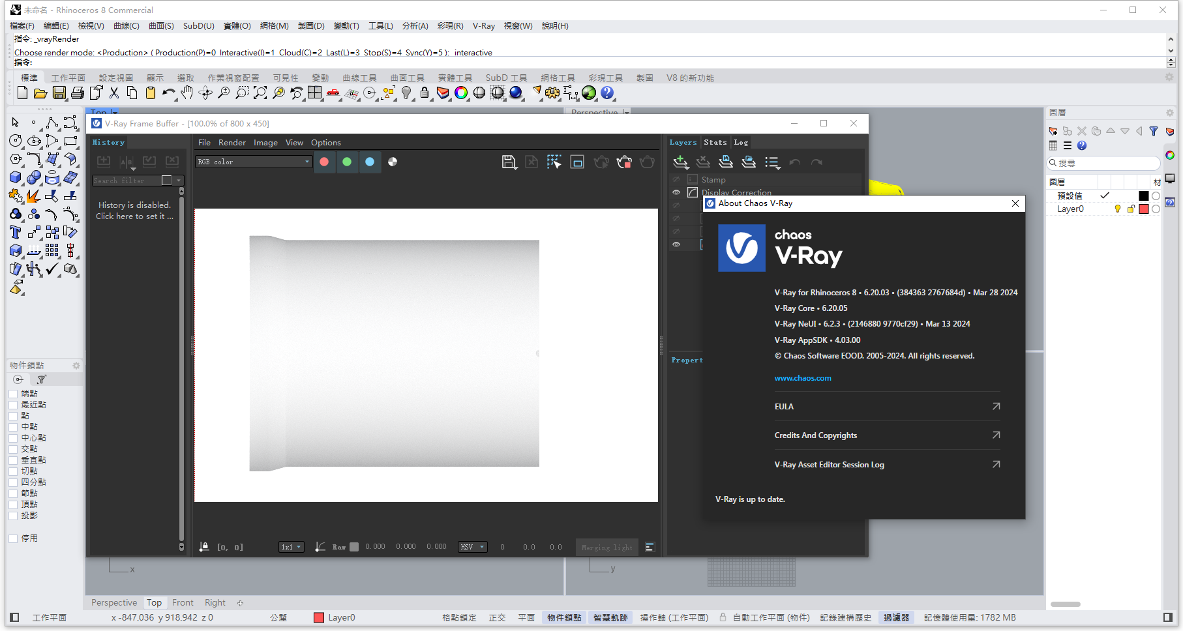Click the blue render sphere icon
This screenshot has width=1183, height=631.
tap(516, 93)
